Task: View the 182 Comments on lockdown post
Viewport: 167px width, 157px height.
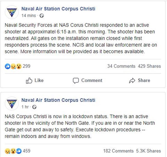Action: [118, 151]
